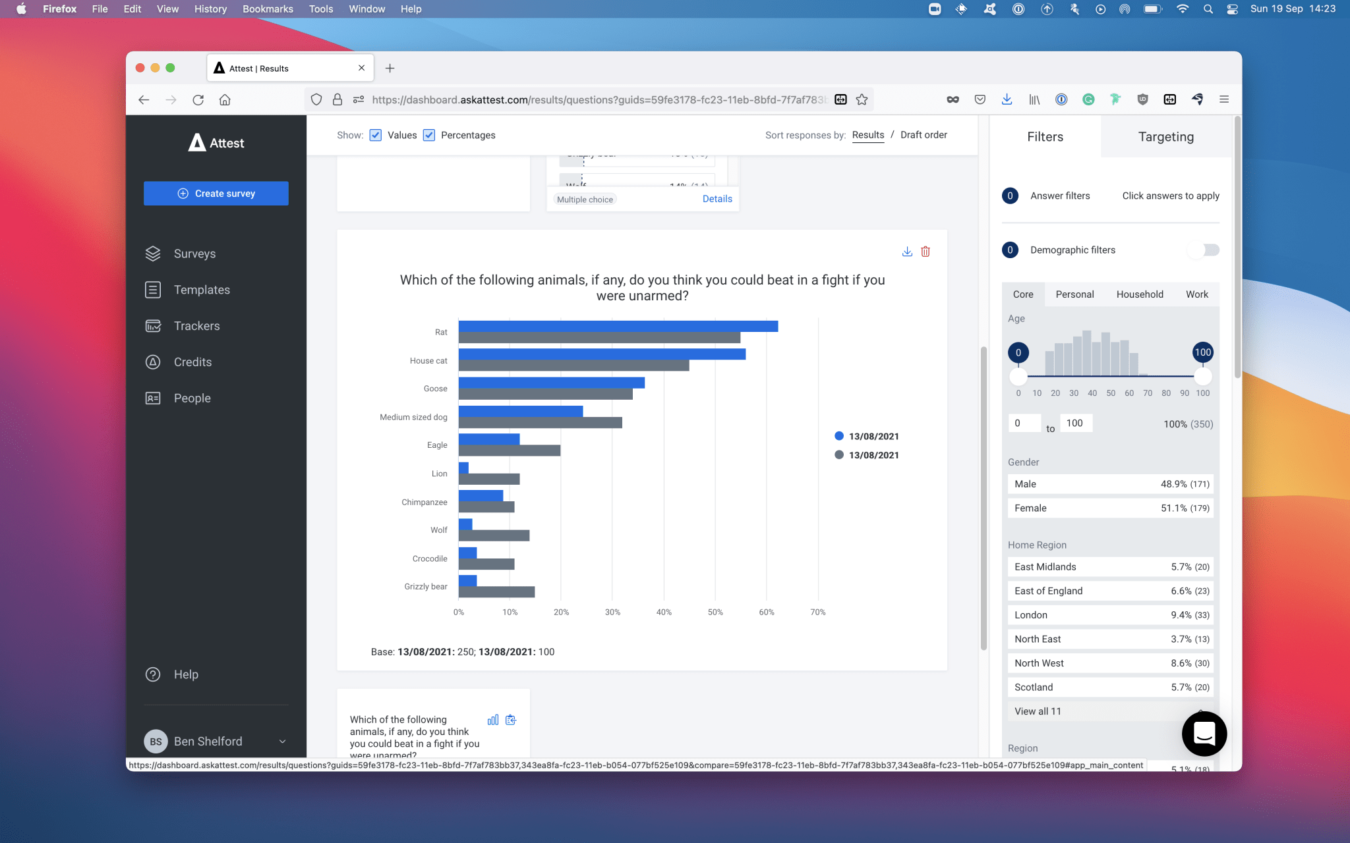Click the blue Rat bar in the chart
Viewport: 1350px width, 843px height.
[618, 326]
